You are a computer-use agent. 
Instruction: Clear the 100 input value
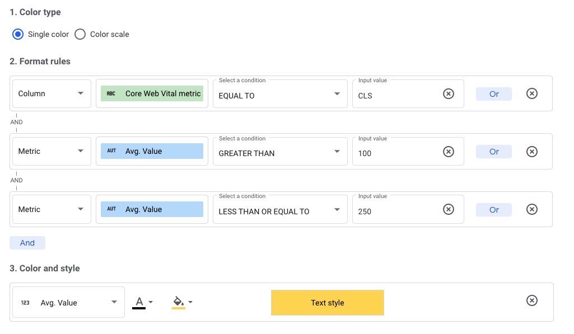(x=448, y=152)
